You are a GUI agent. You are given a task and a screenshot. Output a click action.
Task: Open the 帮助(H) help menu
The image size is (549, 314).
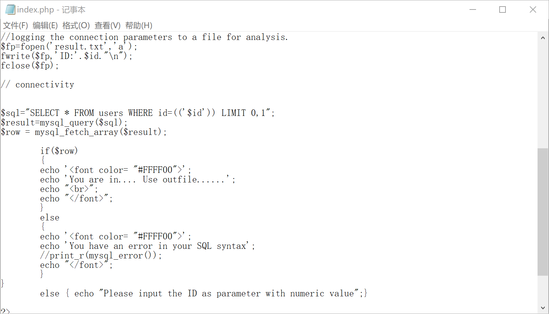139,26
